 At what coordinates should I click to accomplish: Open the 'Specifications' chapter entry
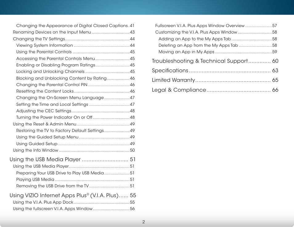tap(215, 70)
